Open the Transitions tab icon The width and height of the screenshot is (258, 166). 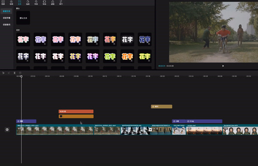(x=44, y=2)
